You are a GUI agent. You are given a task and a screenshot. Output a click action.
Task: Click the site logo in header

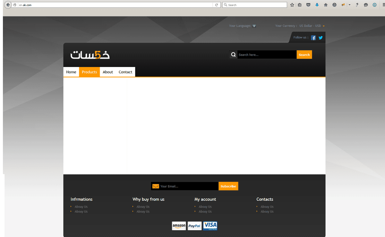(x=90, y=55)
